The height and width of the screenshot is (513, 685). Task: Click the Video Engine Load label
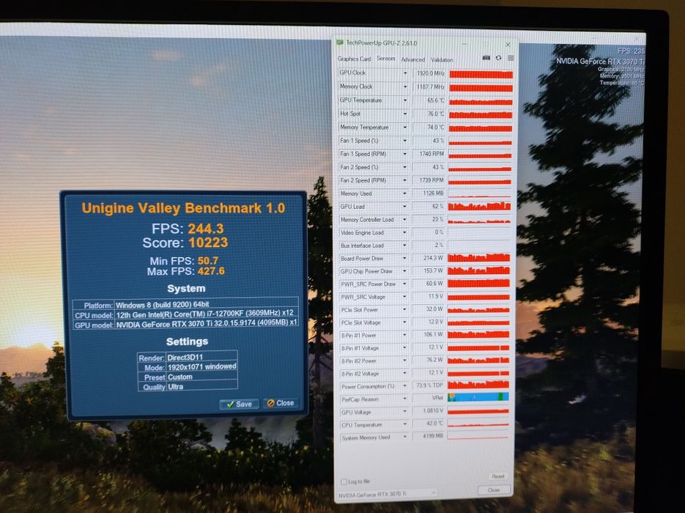pos(362,232)
